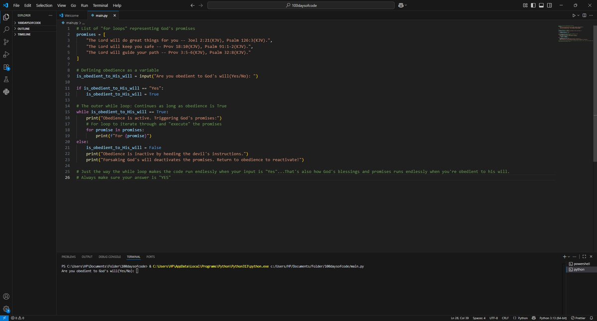Open the Go menu
Image resolution: width=597 pixels, height=321 pixels.
[x=73, y=5]
